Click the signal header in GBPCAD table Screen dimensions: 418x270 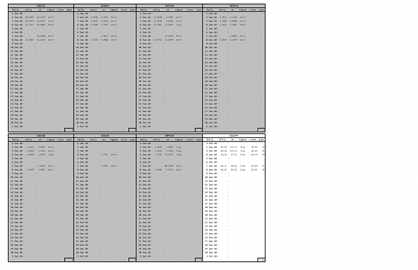(x=179, y=140)
